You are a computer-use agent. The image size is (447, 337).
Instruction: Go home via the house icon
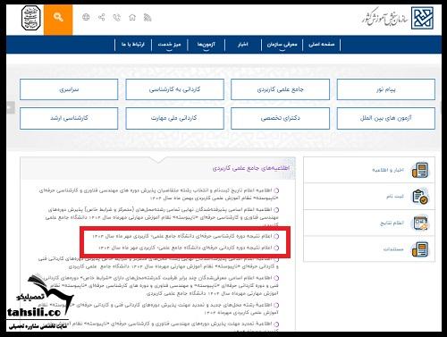click(132, 18)
